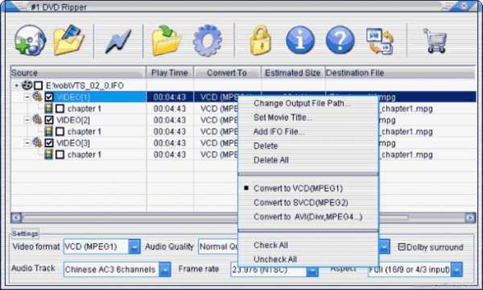The image size is (483, 290).
Task: Start ripping with the lightning bolt icon
Action: click(x=118, y=41)
